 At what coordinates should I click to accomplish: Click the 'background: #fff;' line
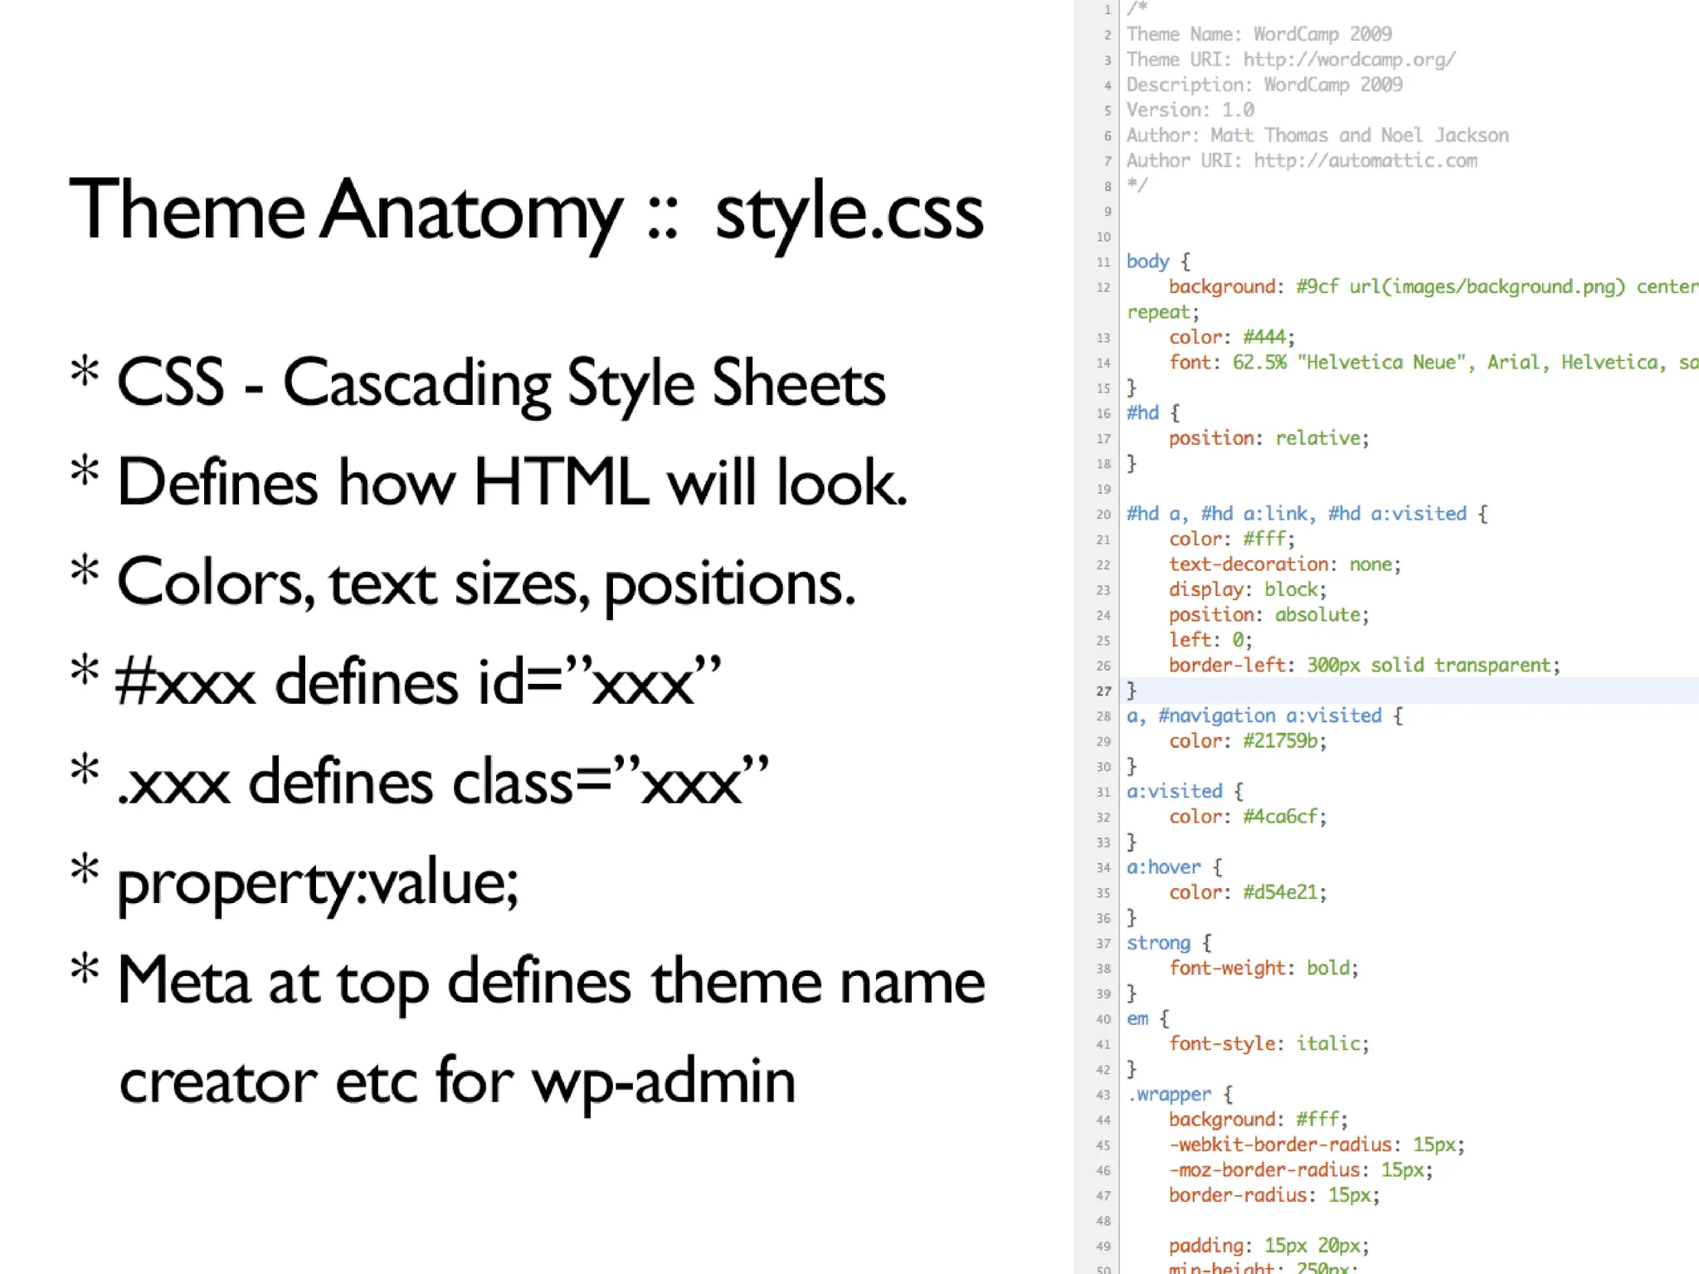click(1258, 1120)
